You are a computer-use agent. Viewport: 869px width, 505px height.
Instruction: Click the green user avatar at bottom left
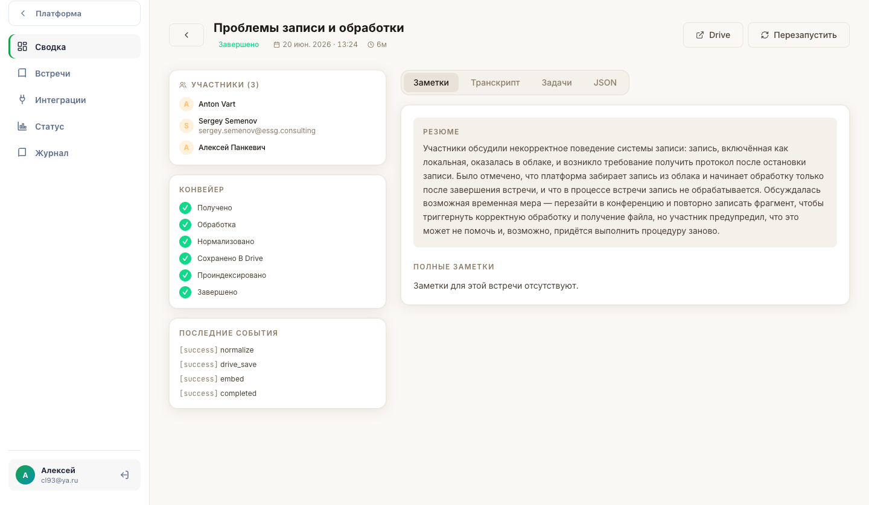tap(25, 475)
